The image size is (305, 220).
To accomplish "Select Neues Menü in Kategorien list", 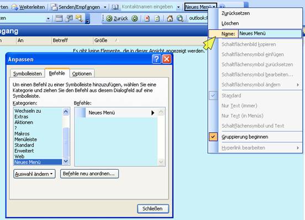I will (x=38, y=162).
